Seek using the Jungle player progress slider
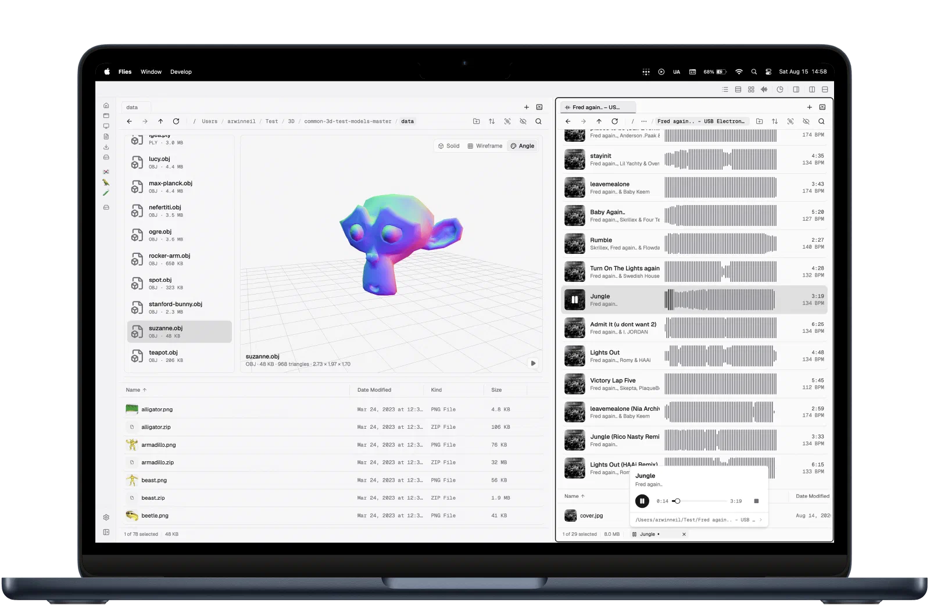 click(699, 501)
